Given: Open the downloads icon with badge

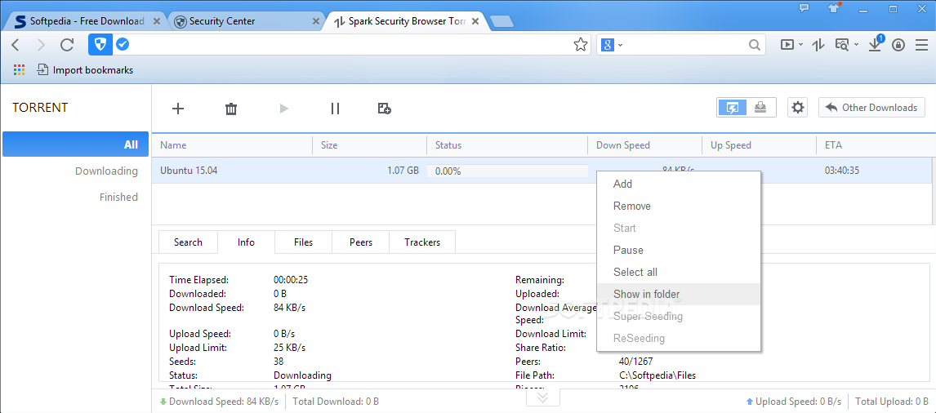Looking at the screenshot, I should tap(876, 43).
